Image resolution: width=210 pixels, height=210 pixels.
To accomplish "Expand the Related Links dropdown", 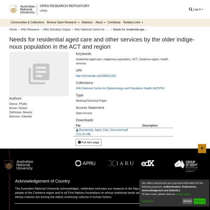I will [x=133, y=22].
